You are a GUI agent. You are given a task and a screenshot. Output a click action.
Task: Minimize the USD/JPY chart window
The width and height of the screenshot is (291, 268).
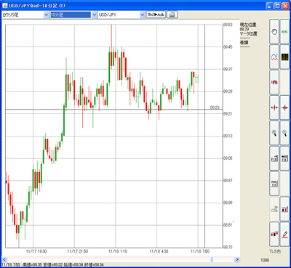pyautogui.click(x=270, y=6)
